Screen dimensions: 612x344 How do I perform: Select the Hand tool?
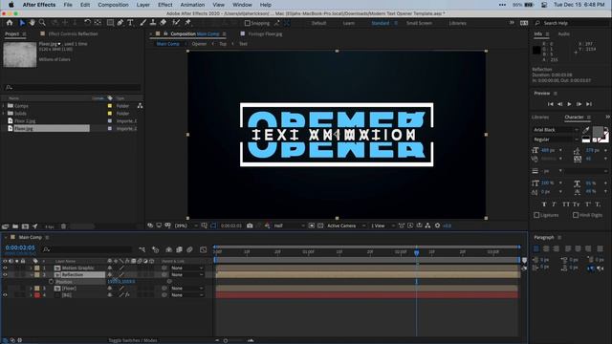coord(32,23)
